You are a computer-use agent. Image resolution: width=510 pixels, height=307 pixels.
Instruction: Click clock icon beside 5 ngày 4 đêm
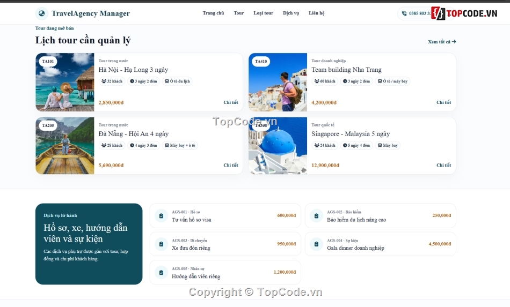[x=345, y=145]
